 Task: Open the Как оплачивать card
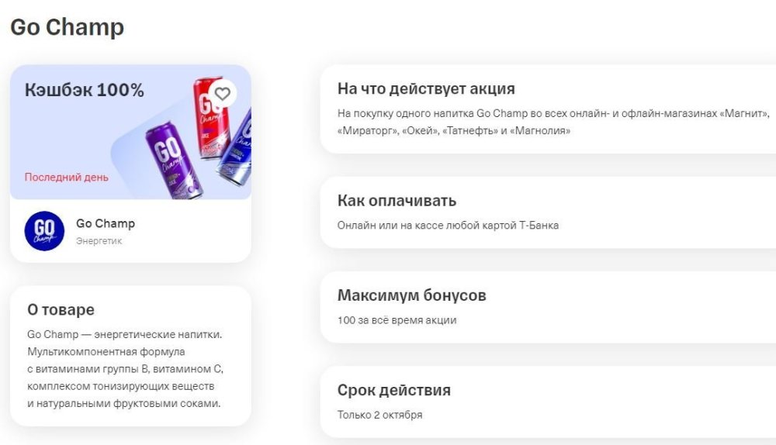(548, 212)
